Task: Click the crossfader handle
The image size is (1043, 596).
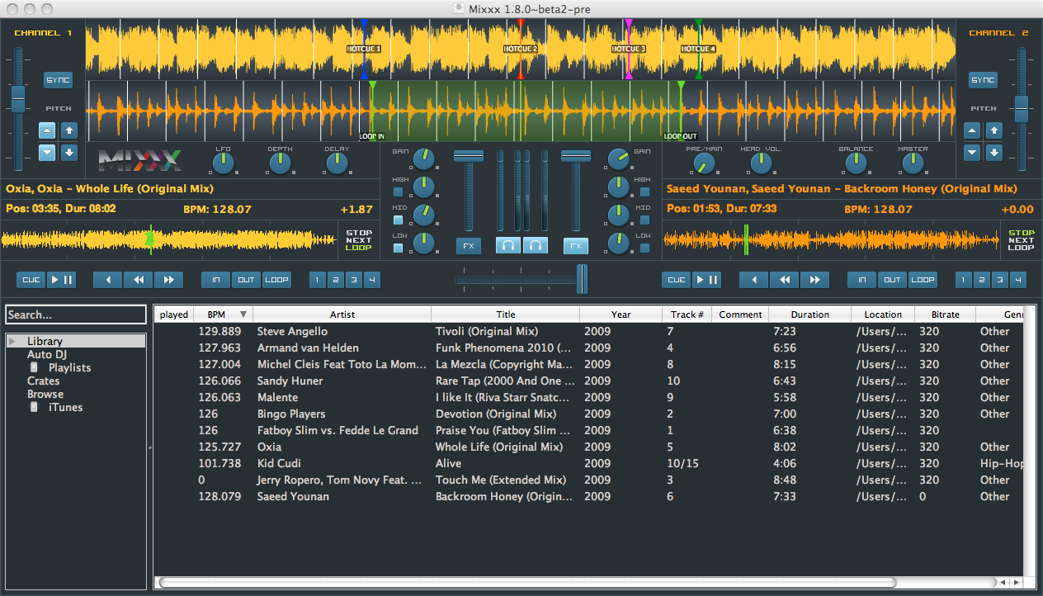Action: coord(582,279)
